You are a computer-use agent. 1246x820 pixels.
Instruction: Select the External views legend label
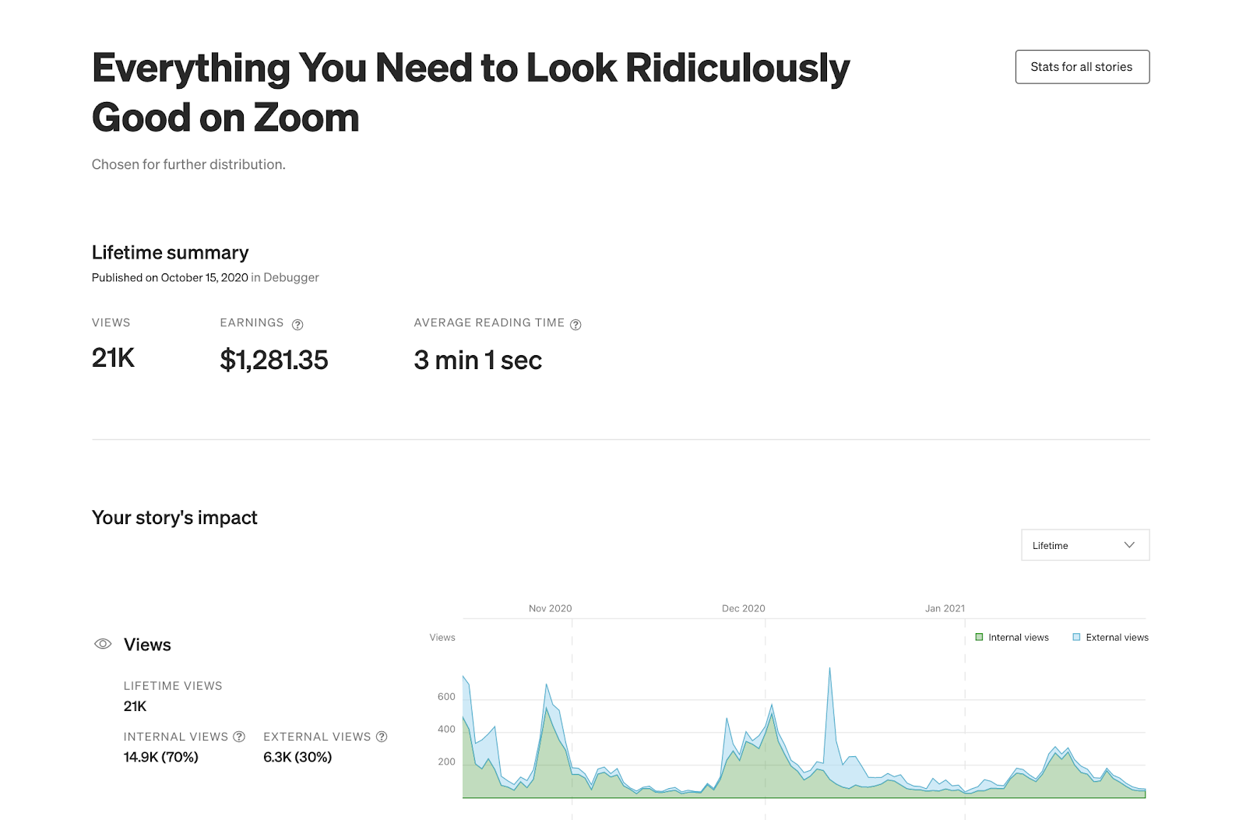tap(1117, 637)
